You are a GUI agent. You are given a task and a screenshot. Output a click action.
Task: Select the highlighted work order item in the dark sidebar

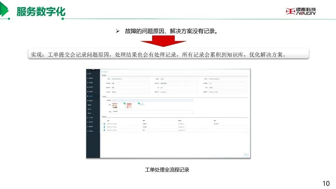click(93, 96)
